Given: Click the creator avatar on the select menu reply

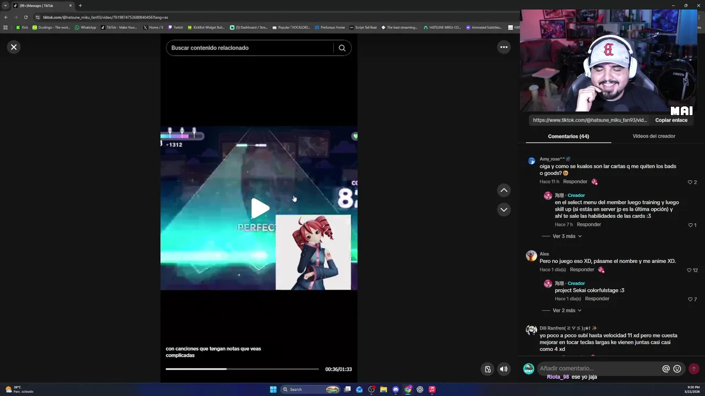Looking at the screenshot, I should point(547,195).
